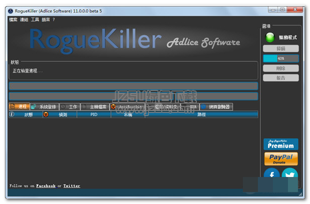Open the ? help menu
The image size is (310, 204).
point(54,19)
